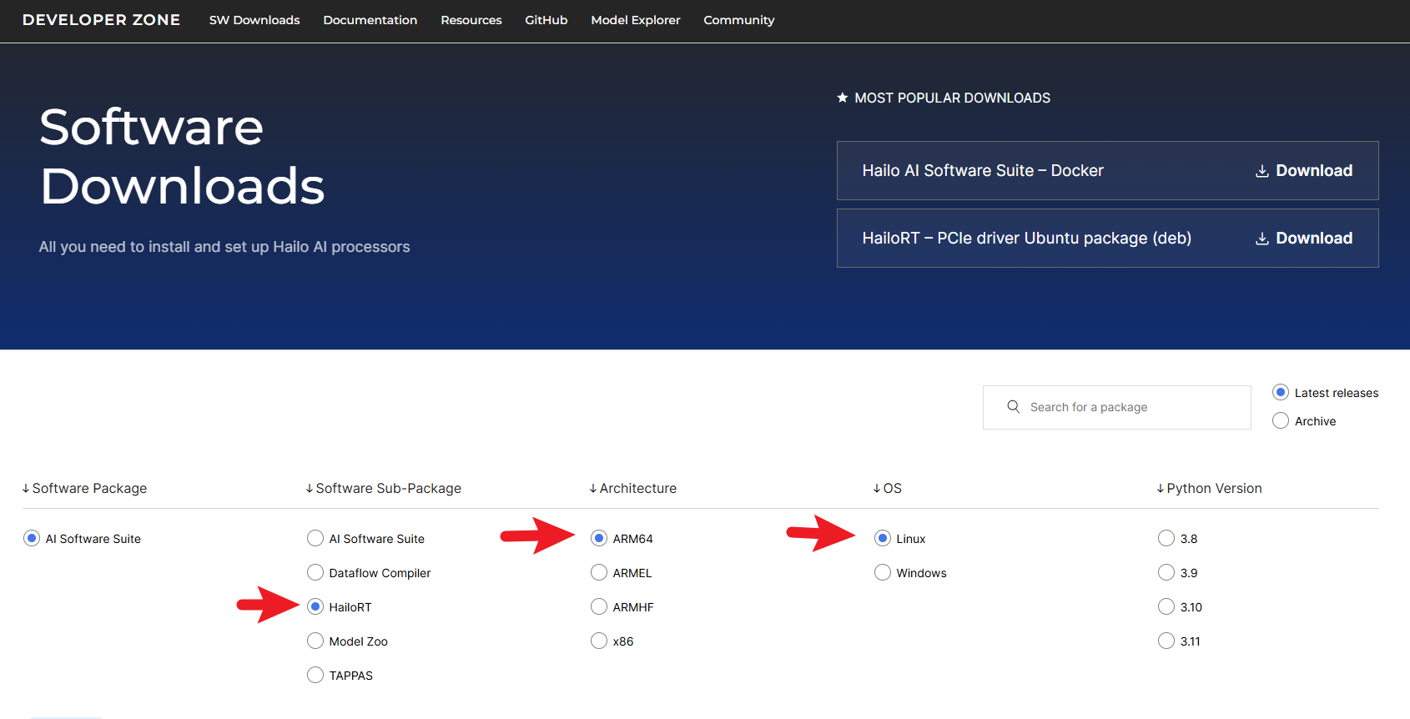Image resolution: width=1410 pixels, height=719 pixels.
Task: Pick Windows as the OS
Action: 883,572
